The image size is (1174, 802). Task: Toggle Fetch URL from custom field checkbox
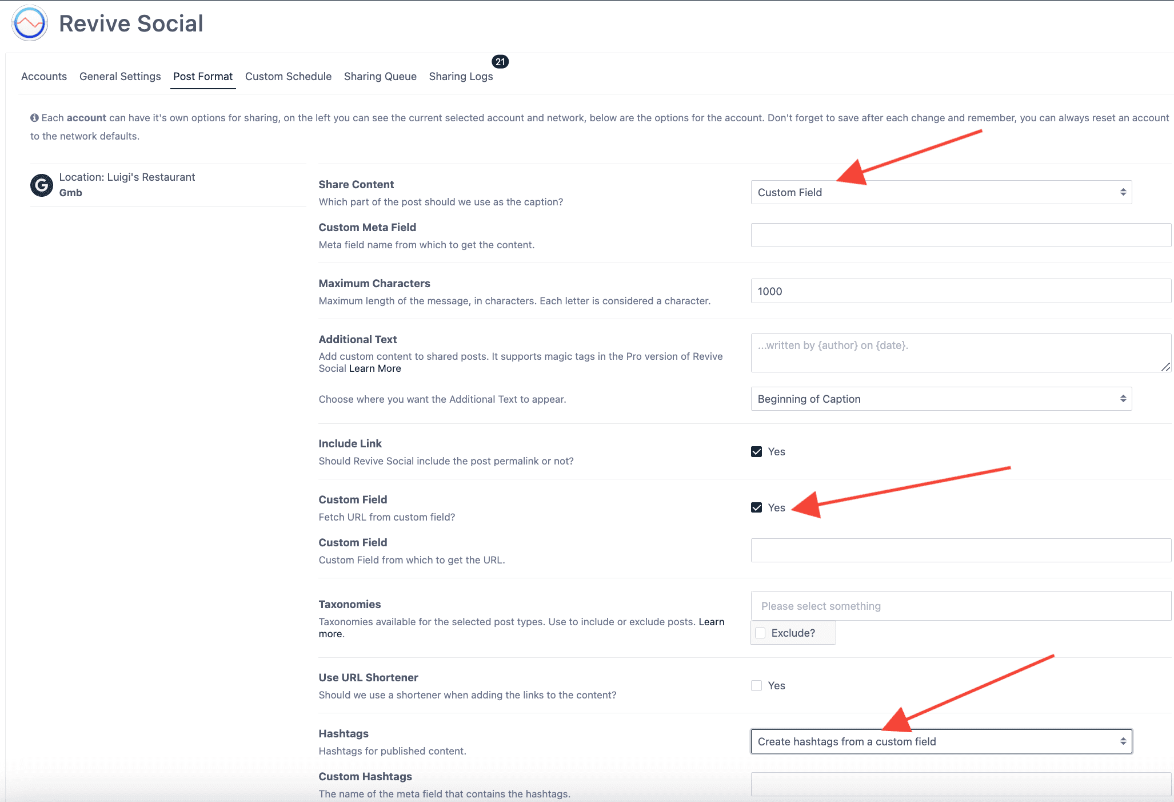click(756, 508)
